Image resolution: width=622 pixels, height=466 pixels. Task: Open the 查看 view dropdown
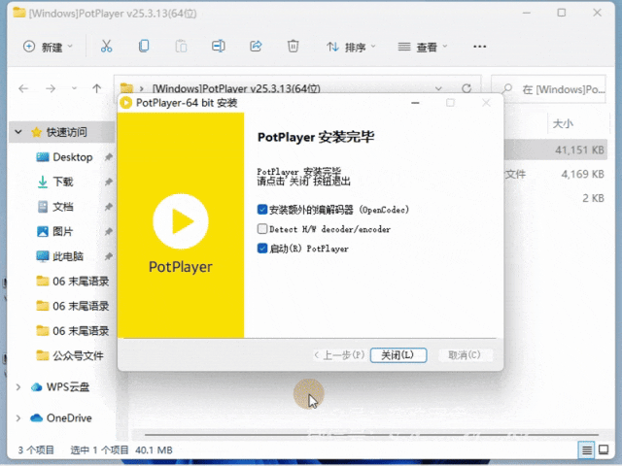[x=423, y=47]
